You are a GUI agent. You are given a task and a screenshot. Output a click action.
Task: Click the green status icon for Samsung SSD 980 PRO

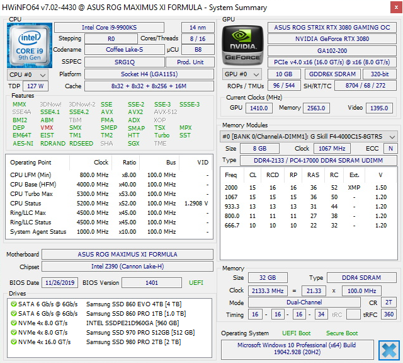[x=13, y=342]
